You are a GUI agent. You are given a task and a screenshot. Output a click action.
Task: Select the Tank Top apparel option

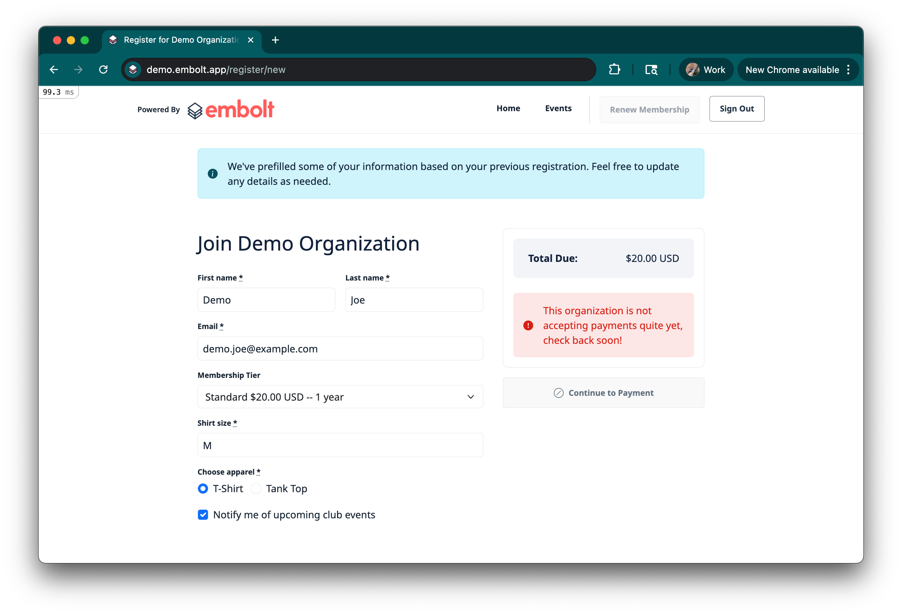[x=256, y=488]
